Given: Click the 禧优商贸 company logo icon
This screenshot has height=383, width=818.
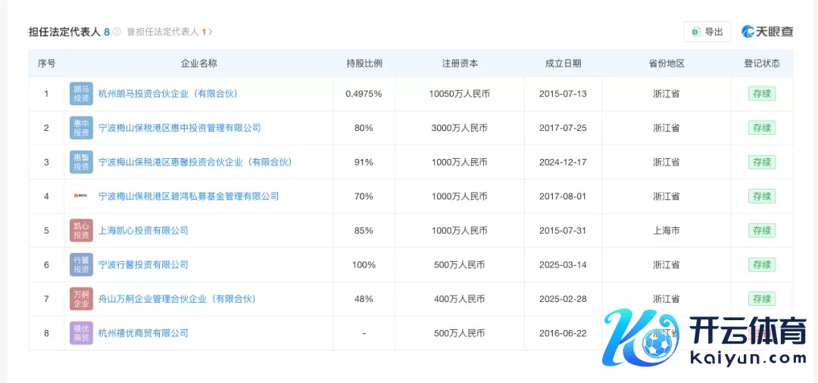Looking at the screenshot, I should point(81,333).
